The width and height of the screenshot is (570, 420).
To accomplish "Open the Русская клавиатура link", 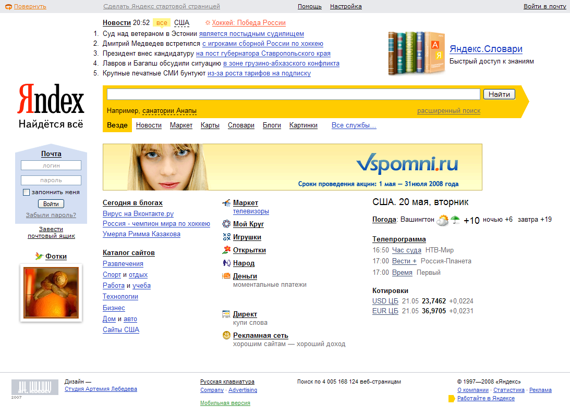I will (227, 381).
